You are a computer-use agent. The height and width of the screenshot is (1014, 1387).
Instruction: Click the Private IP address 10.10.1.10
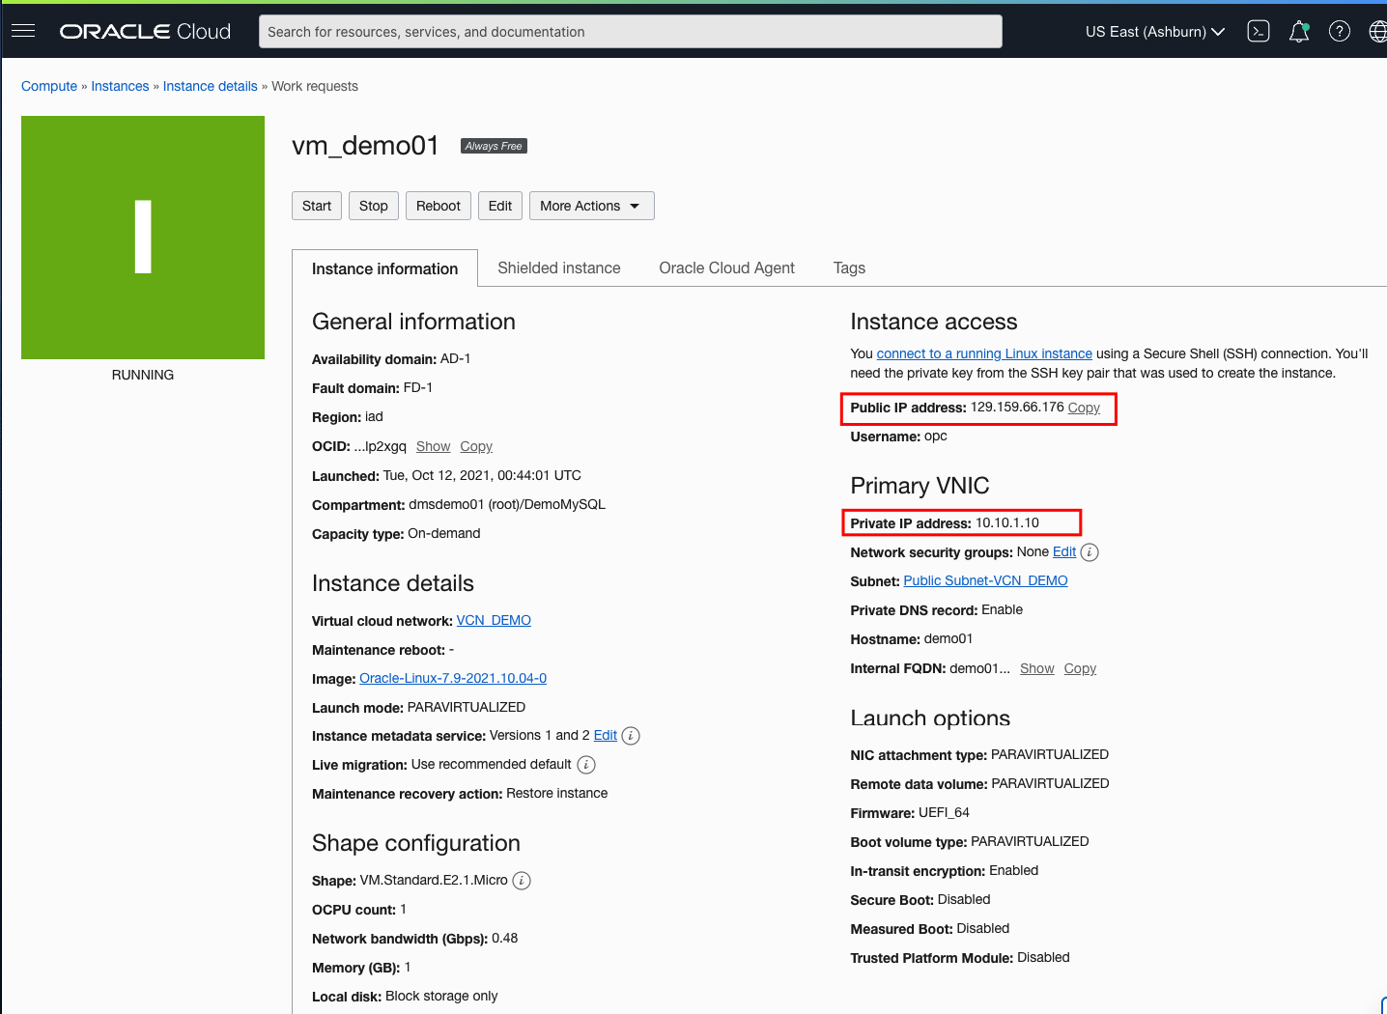(1007, 522)
